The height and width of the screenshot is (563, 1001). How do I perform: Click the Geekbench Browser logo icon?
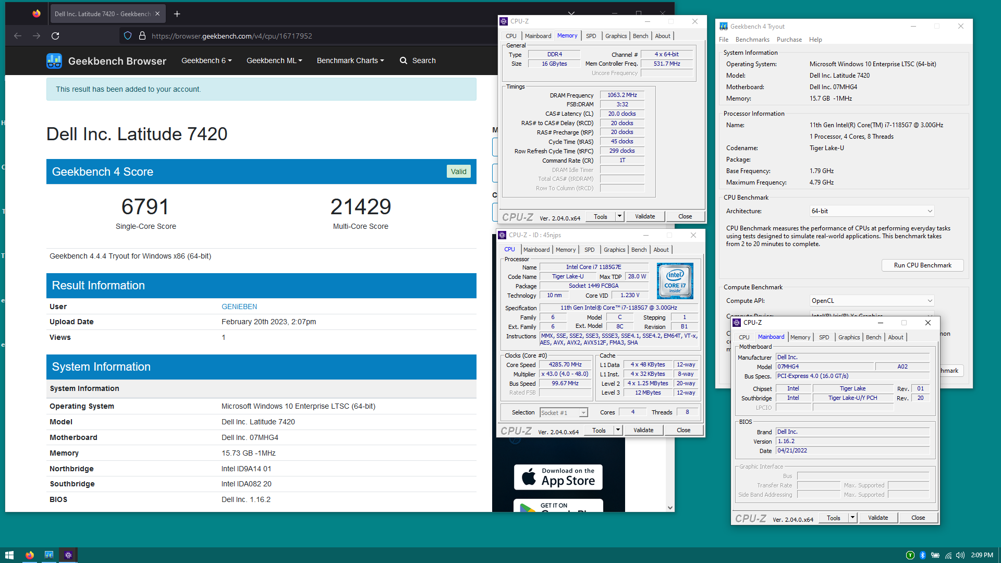pyautogui.click(x=54, y=61)
